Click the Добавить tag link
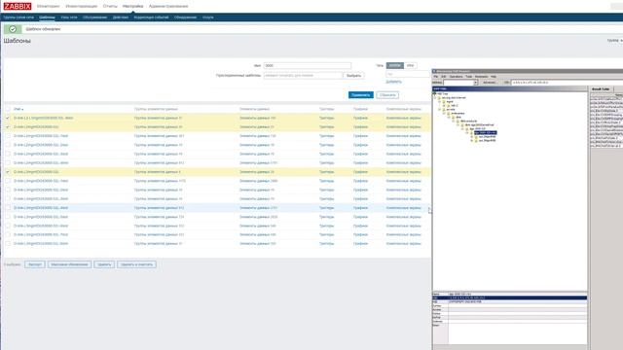This screenshot has width=623, height=350. pos(393,82)
